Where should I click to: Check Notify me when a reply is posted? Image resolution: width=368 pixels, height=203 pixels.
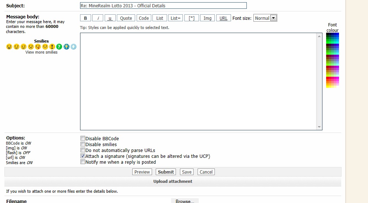(83, 162)
